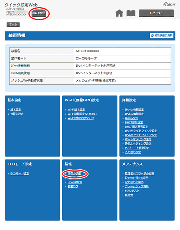
Task: Open the 設定値の保存&復元 link
Action: click(136, 178)
